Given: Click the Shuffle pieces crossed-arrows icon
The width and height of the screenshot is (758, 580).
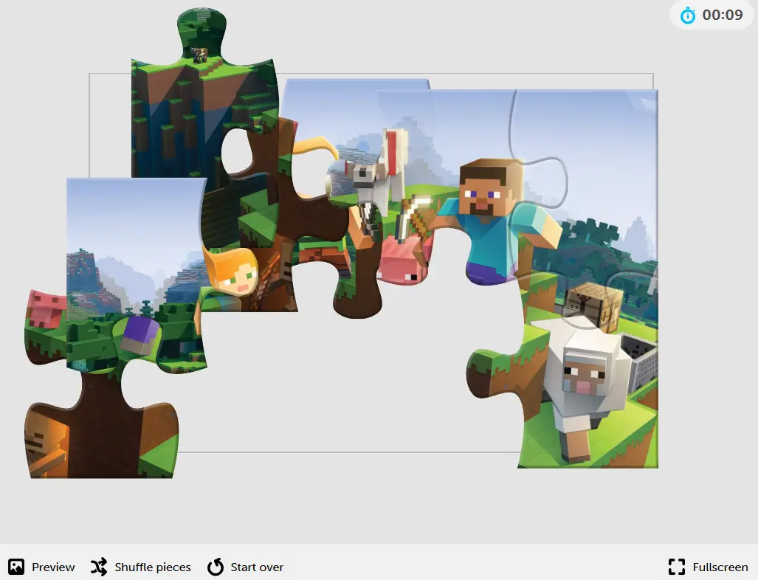Looking at the screenshot, I should click(x=99, y=567).
